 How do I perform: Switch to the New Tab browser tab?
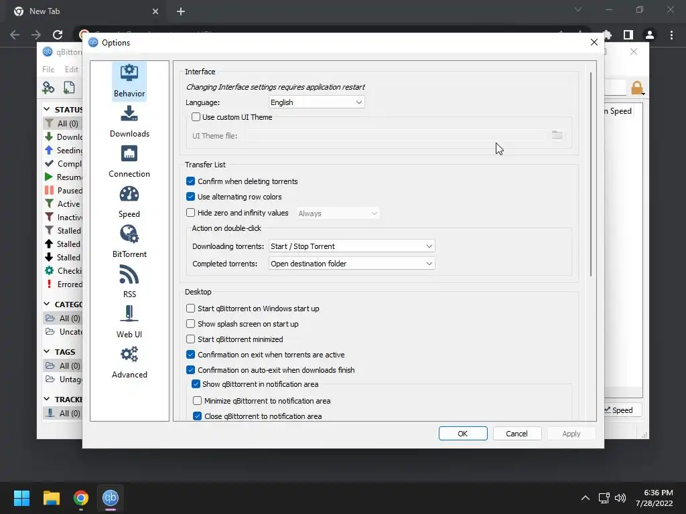[x=85, y=11]
